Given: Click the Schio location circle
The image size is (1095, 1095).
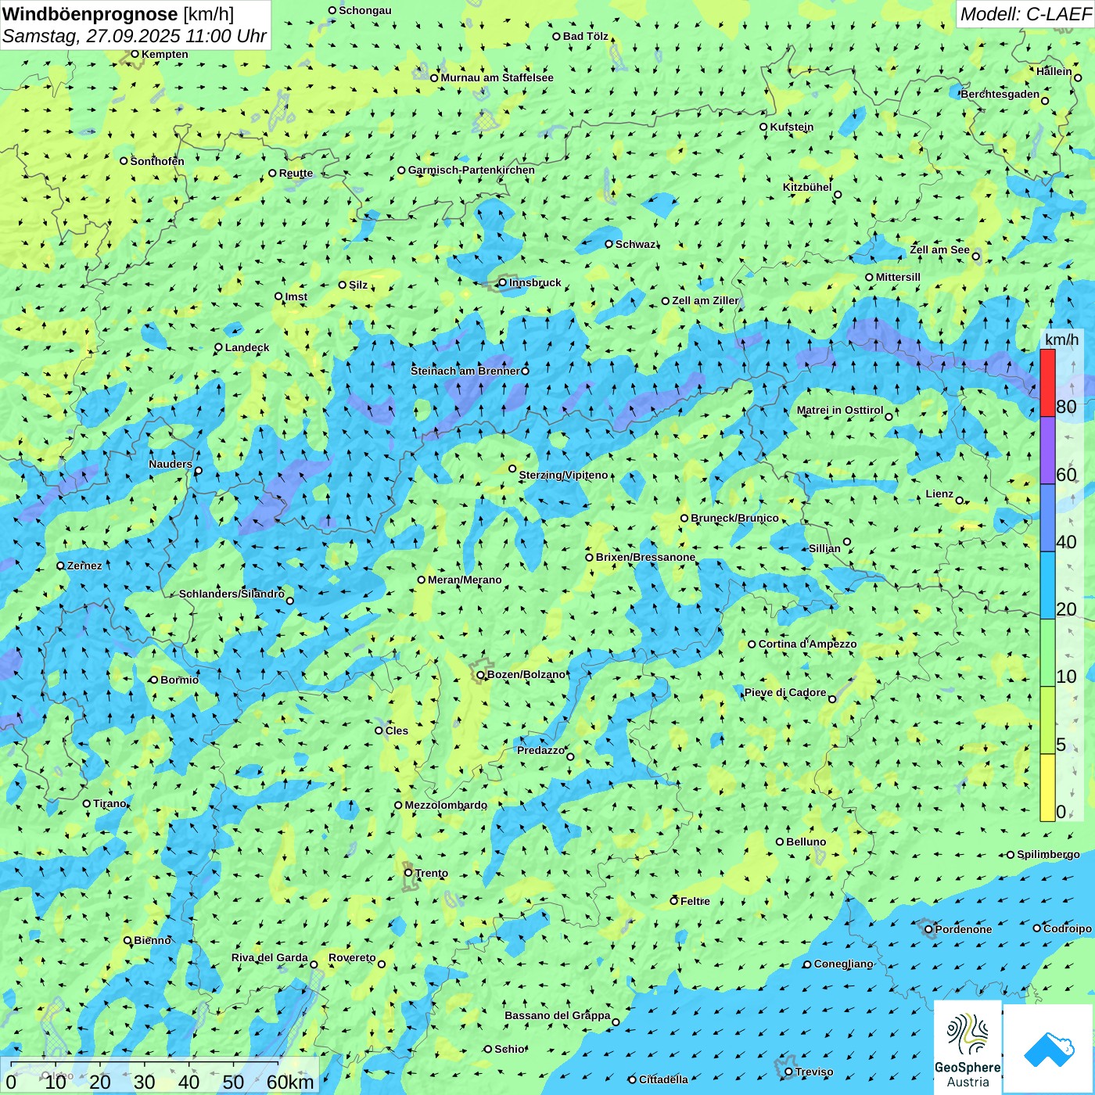Looking at the screenshot, I should coord(488,1049).
